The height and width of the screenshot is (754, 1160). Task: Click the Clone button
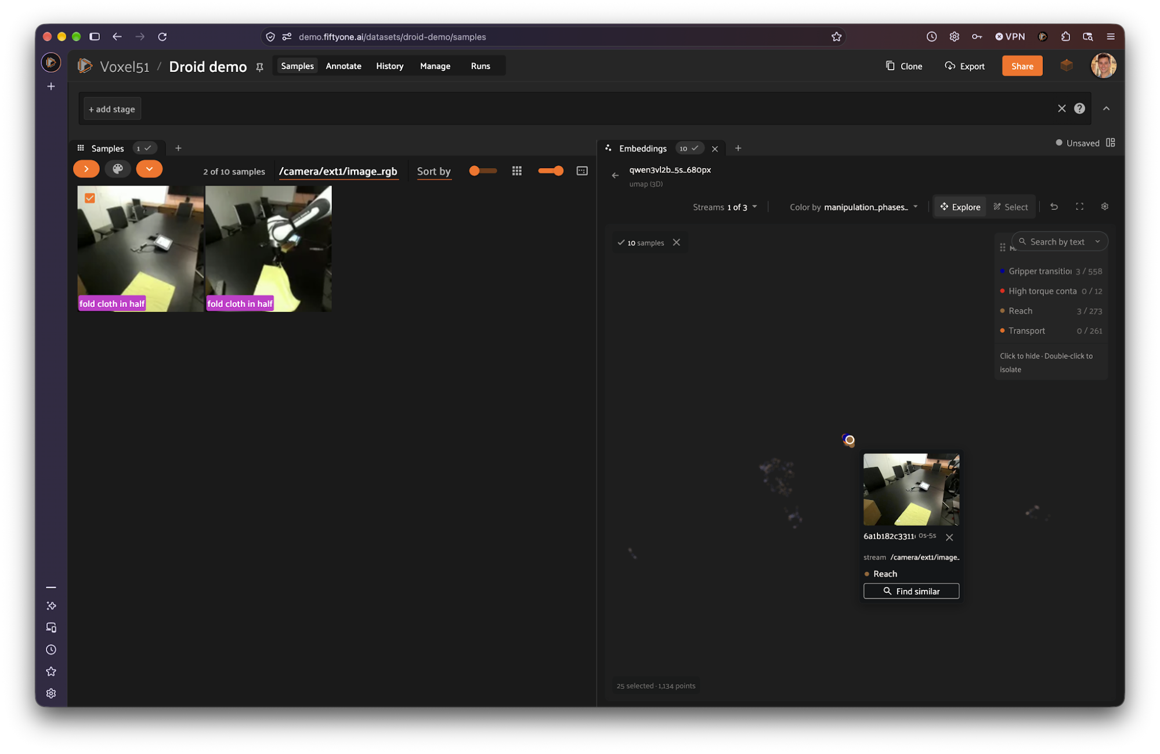(904, 66)
